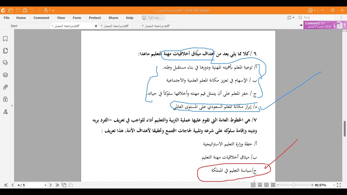Close the مراجعة المعيار ١.pdf tab
The width and height of the screenshot is (347, 195).
coord(96,26)
